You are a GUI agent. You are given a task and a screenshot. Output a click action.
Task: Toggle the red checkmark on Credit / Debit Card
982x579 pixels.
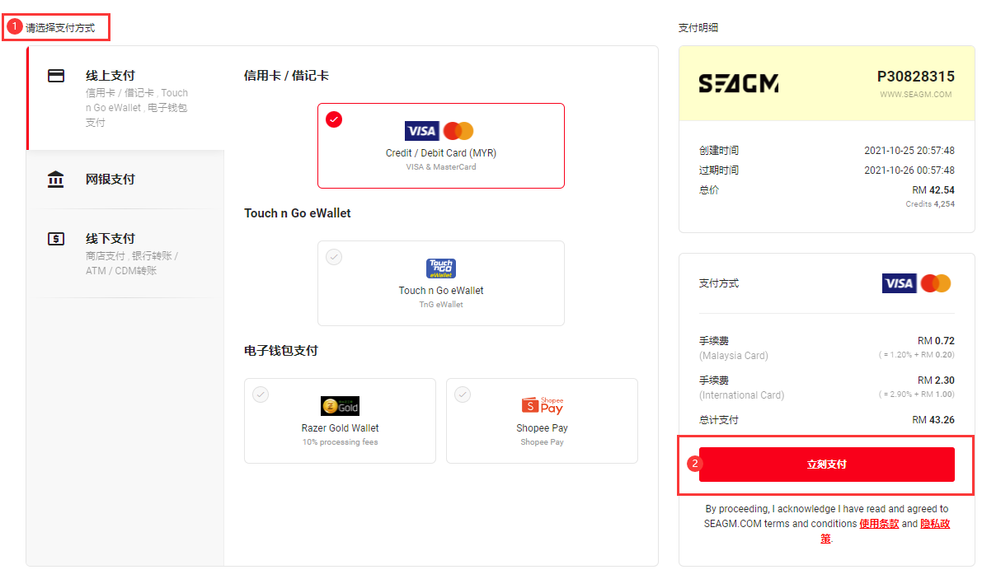tap(334, 119)
